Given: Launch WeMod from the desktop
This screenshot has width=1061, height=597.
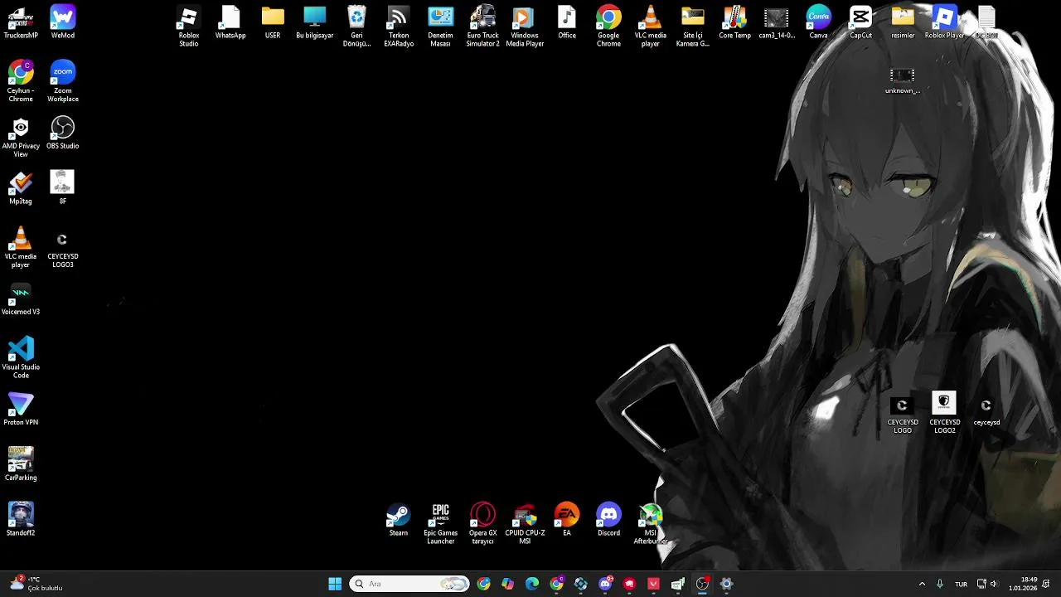Looking at the screenshot, I should point(63,22).
